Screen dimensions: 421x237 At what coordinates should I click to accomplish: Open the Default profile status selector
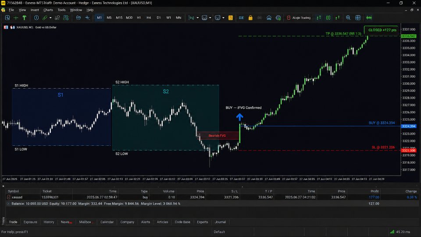point(219,232)
